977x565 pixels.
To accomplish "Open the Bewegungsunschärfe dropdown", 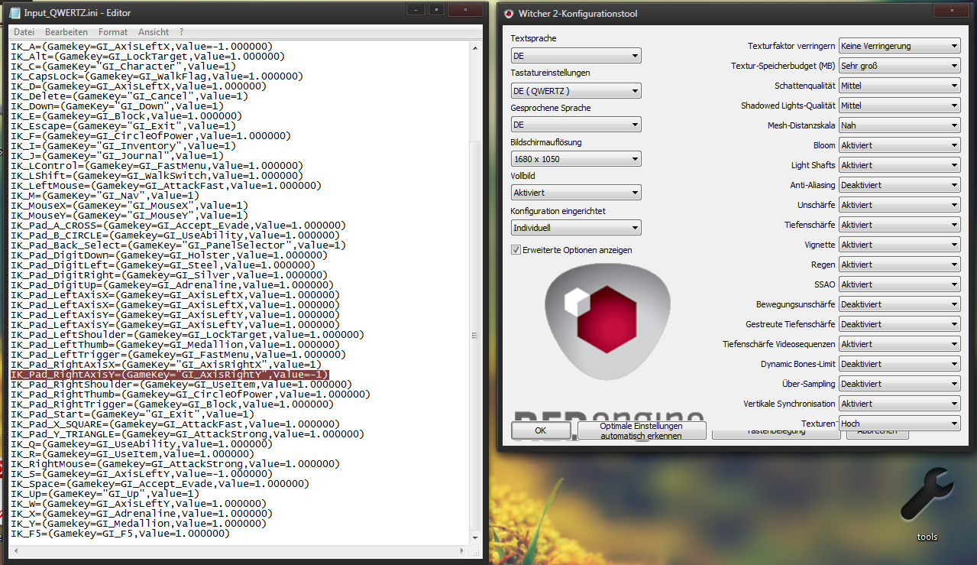I will coord(899,304).
